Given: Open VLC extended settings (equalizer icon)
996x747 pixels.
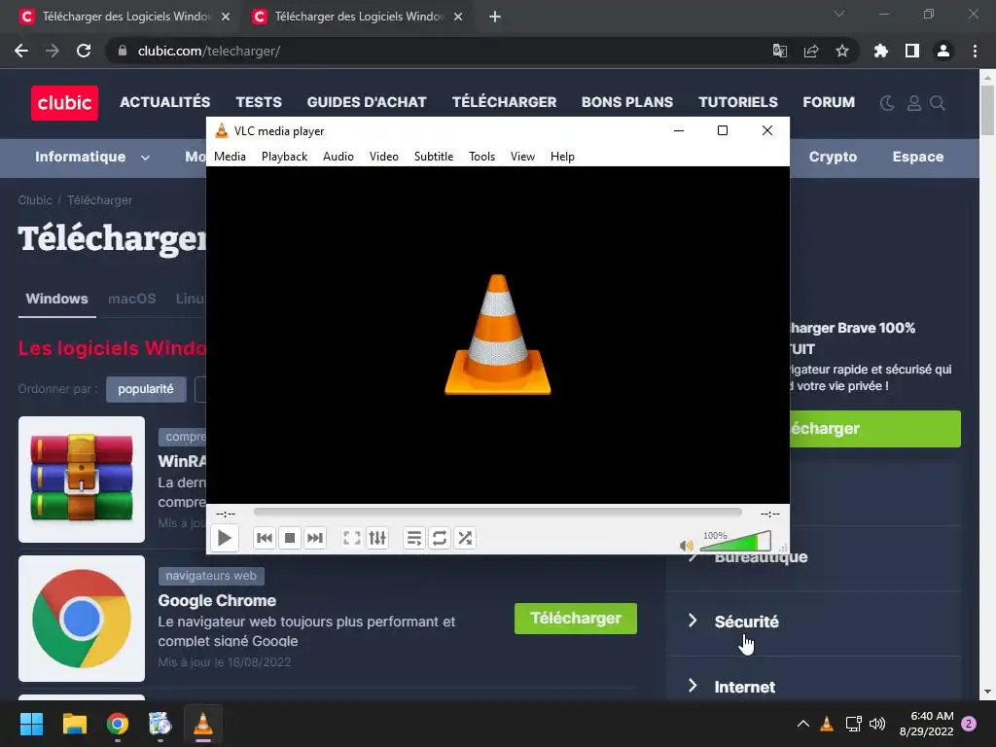Looking at the screenshot, I should coord(377,538).
